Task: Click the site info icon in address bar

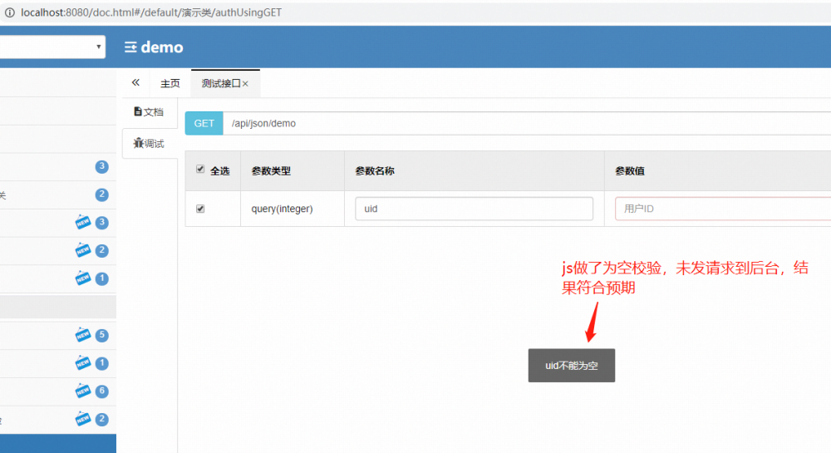Action: (x=9, y=12)
